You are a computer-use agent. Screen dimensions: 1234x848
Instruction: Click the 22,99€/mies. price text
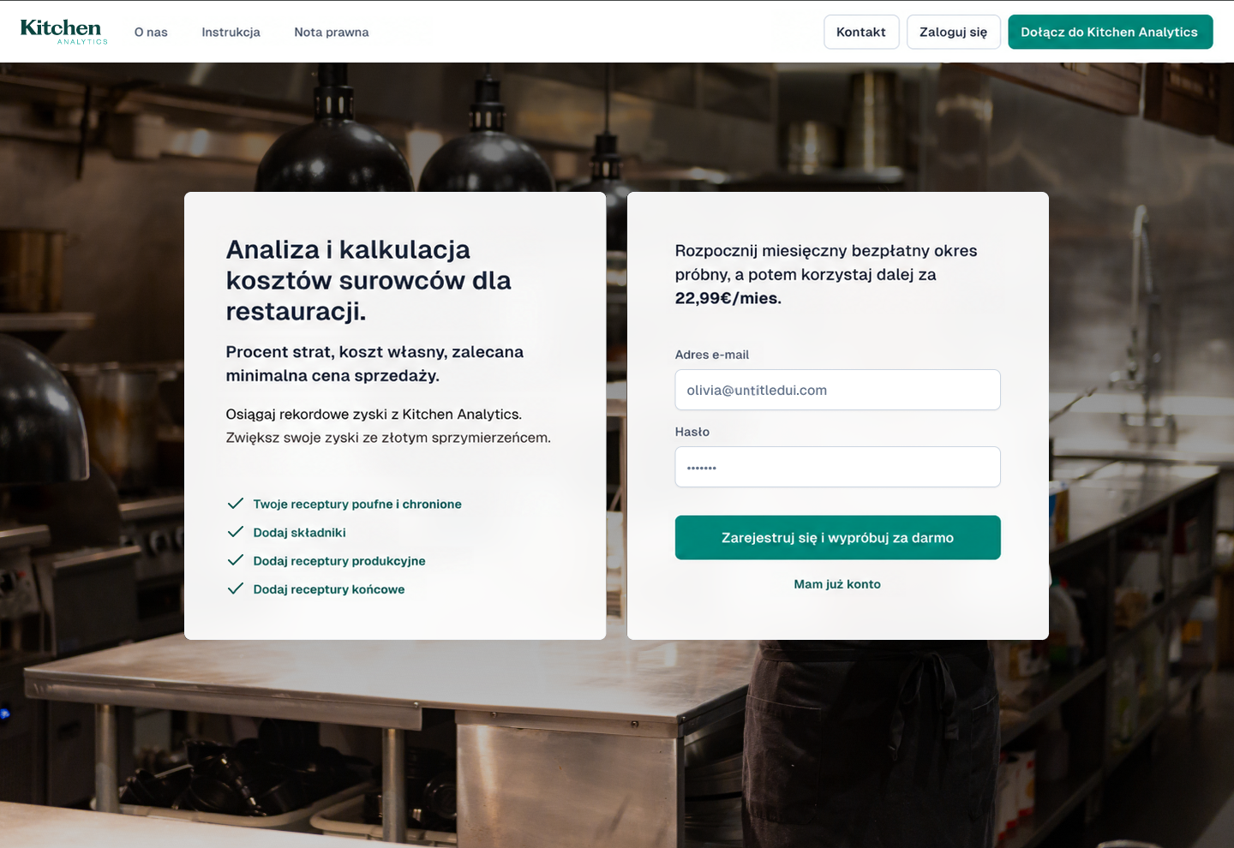pos(728,298)
